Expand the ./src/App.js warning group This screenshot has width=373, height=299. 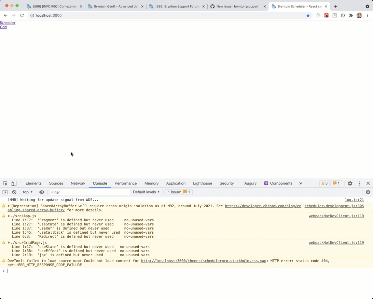click(x=9, y=216)
